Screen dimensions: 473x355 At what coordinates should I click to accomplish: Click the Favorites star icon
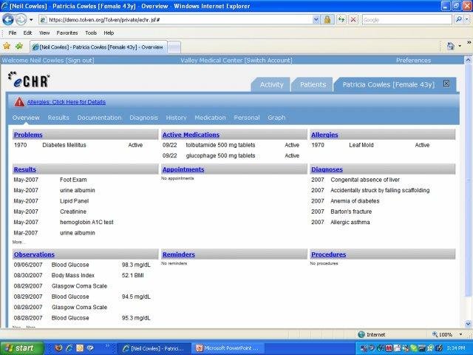tap(7, 46)
